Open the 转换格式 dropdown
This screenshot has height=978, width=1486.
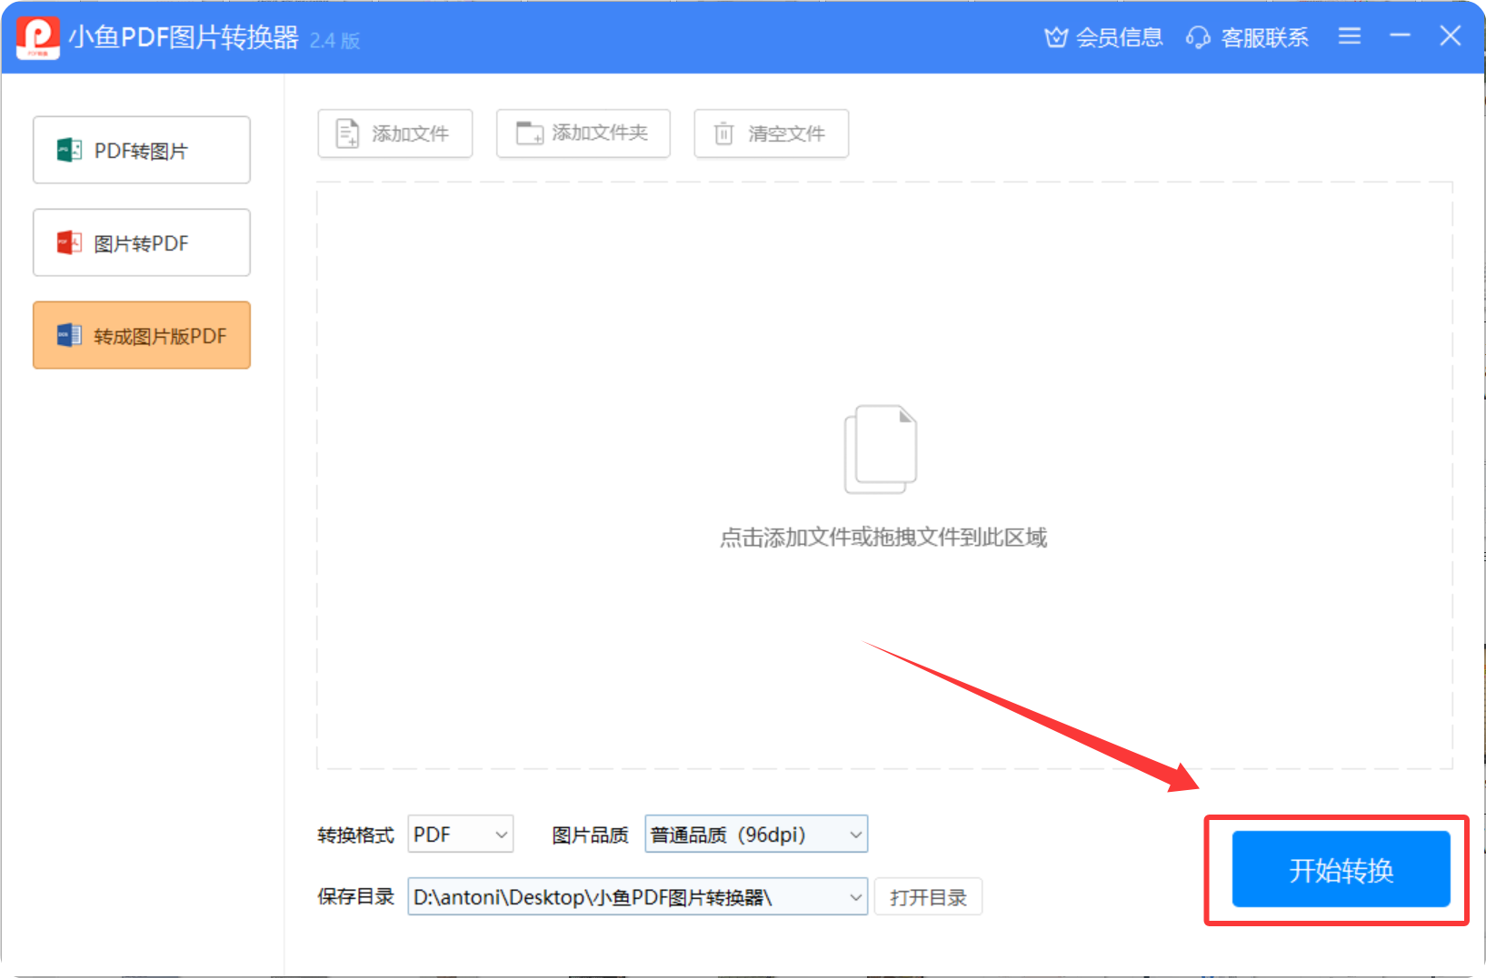[x=460, y=833]
